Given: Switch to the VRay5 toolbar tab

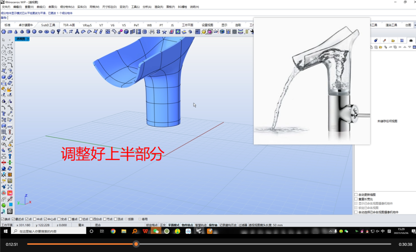Looking at the screenshot, I should click(87, 25).
